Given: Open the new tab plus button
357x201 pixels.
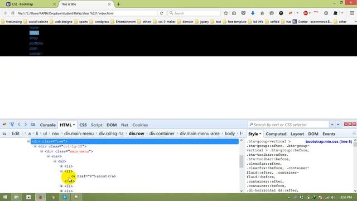Looking at the screenshot, I should 118,4.
